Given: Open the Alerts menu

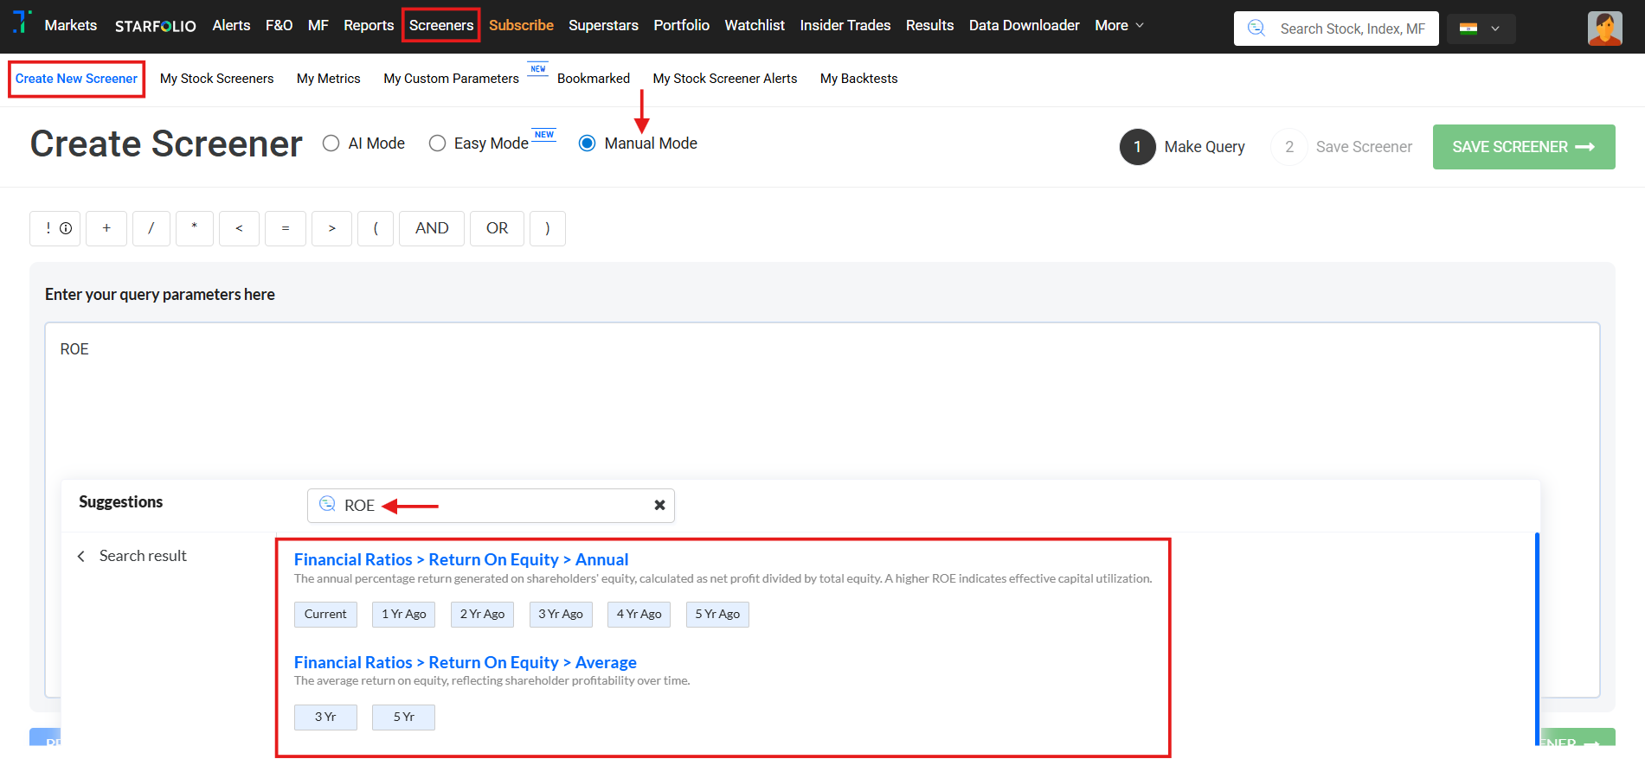Looking at the screenshot, I should (231, 25).
